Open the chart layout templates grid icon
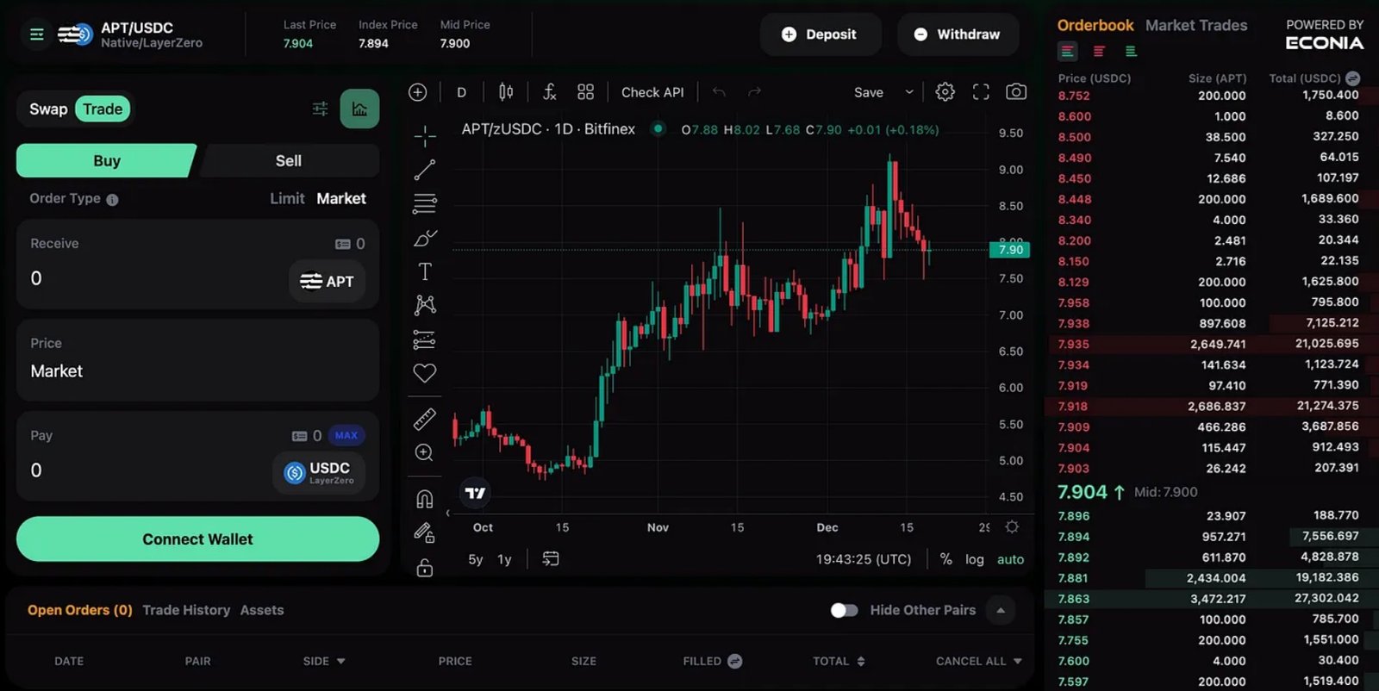The width and height of the screenshot is (1379, 691). pos(586,92)
